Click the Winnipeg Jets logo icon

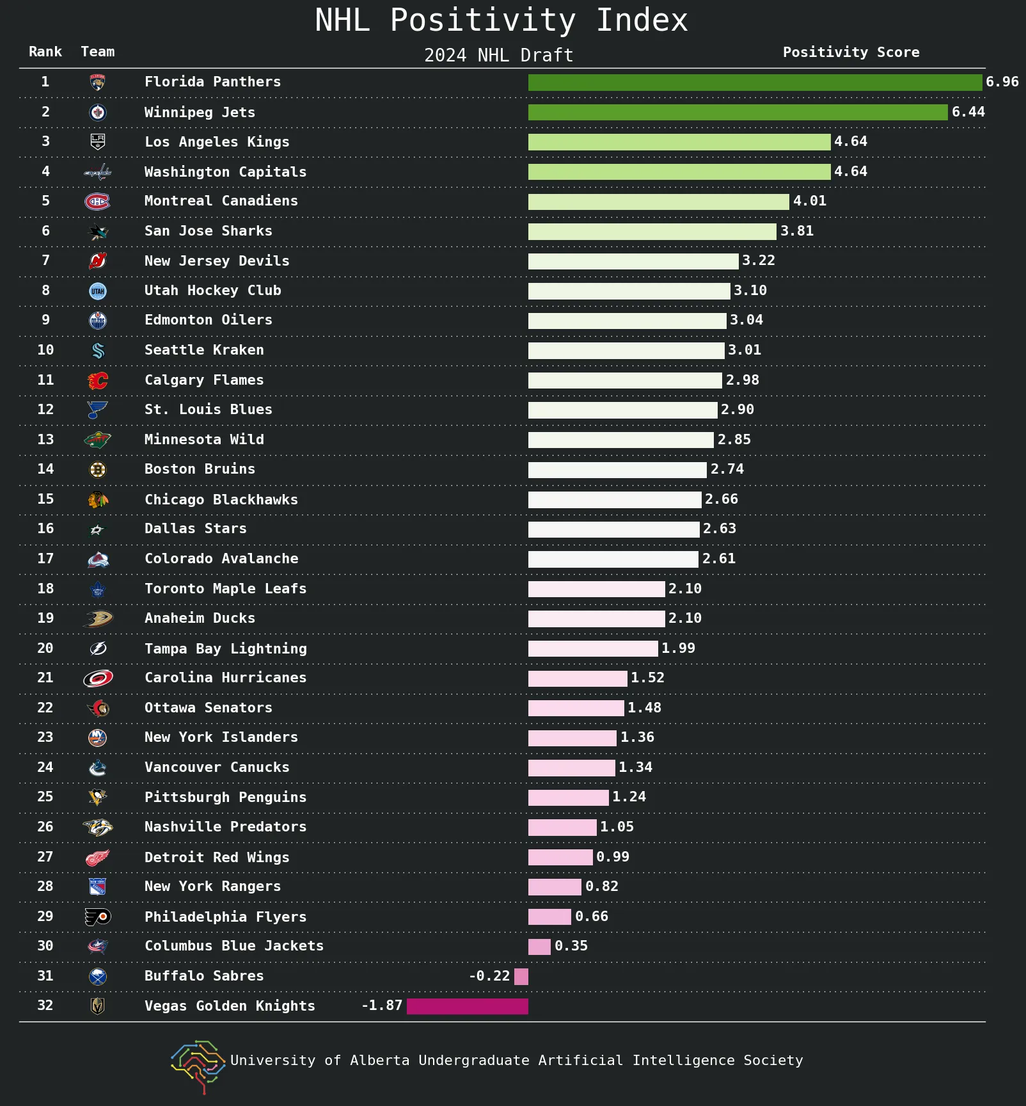click(97, 113)
